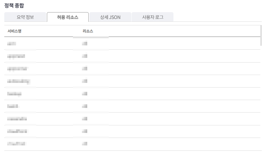Click the 리소스 column header
Image resolution: width=265 pixels, height=154 pixels.
click(x=88, y=31)
